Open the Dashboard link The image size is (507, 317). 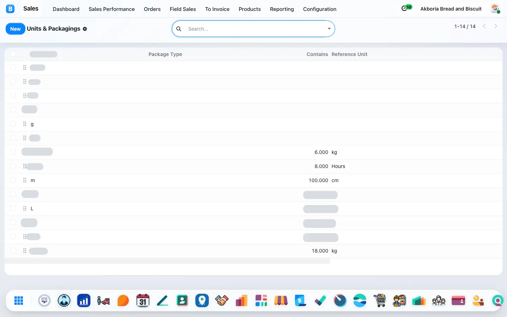point(66,9)
